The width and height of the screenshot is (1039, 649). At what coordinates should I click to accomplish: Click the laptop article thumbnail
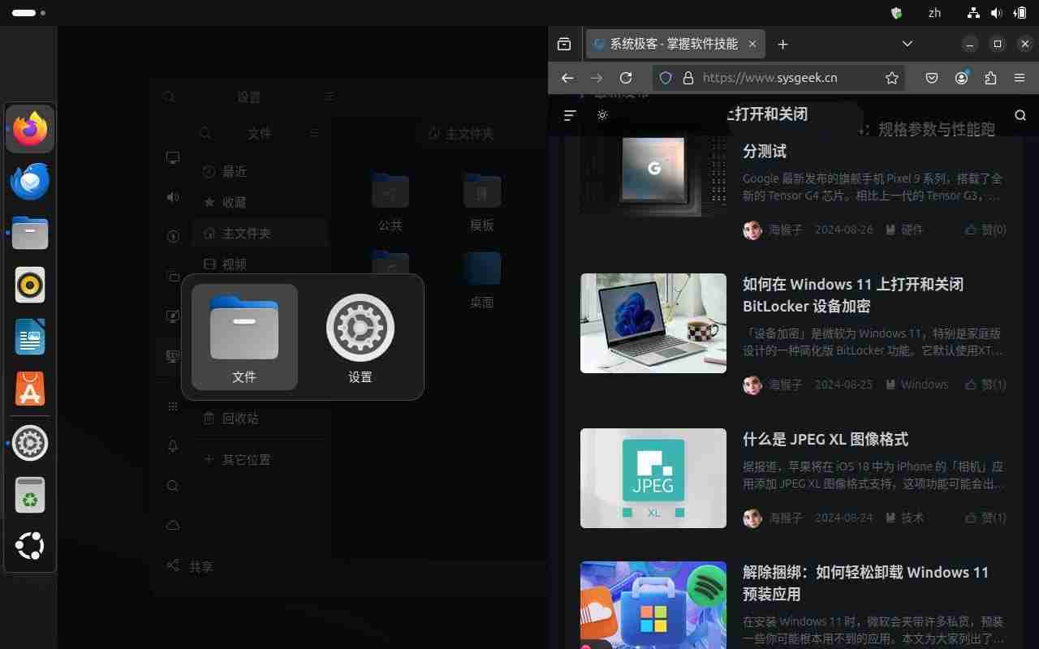[x=653, y=324]
